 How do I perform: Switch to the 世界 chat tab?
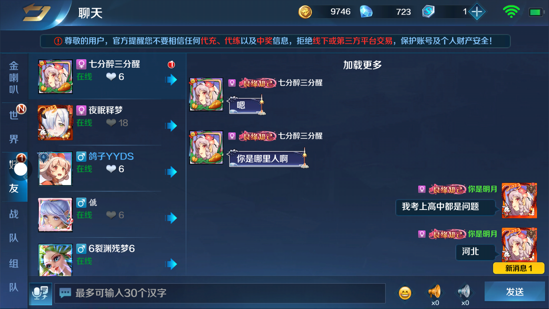(x=14, y=127)
